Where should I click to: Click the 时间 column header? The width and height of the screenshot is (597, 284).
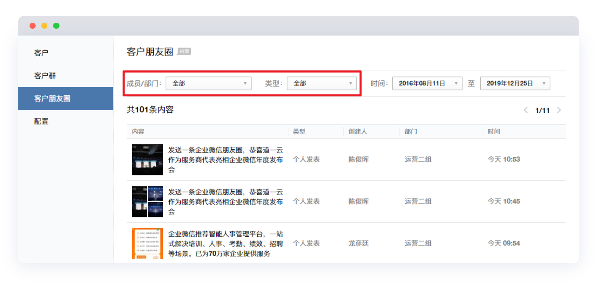coord(494,132)
